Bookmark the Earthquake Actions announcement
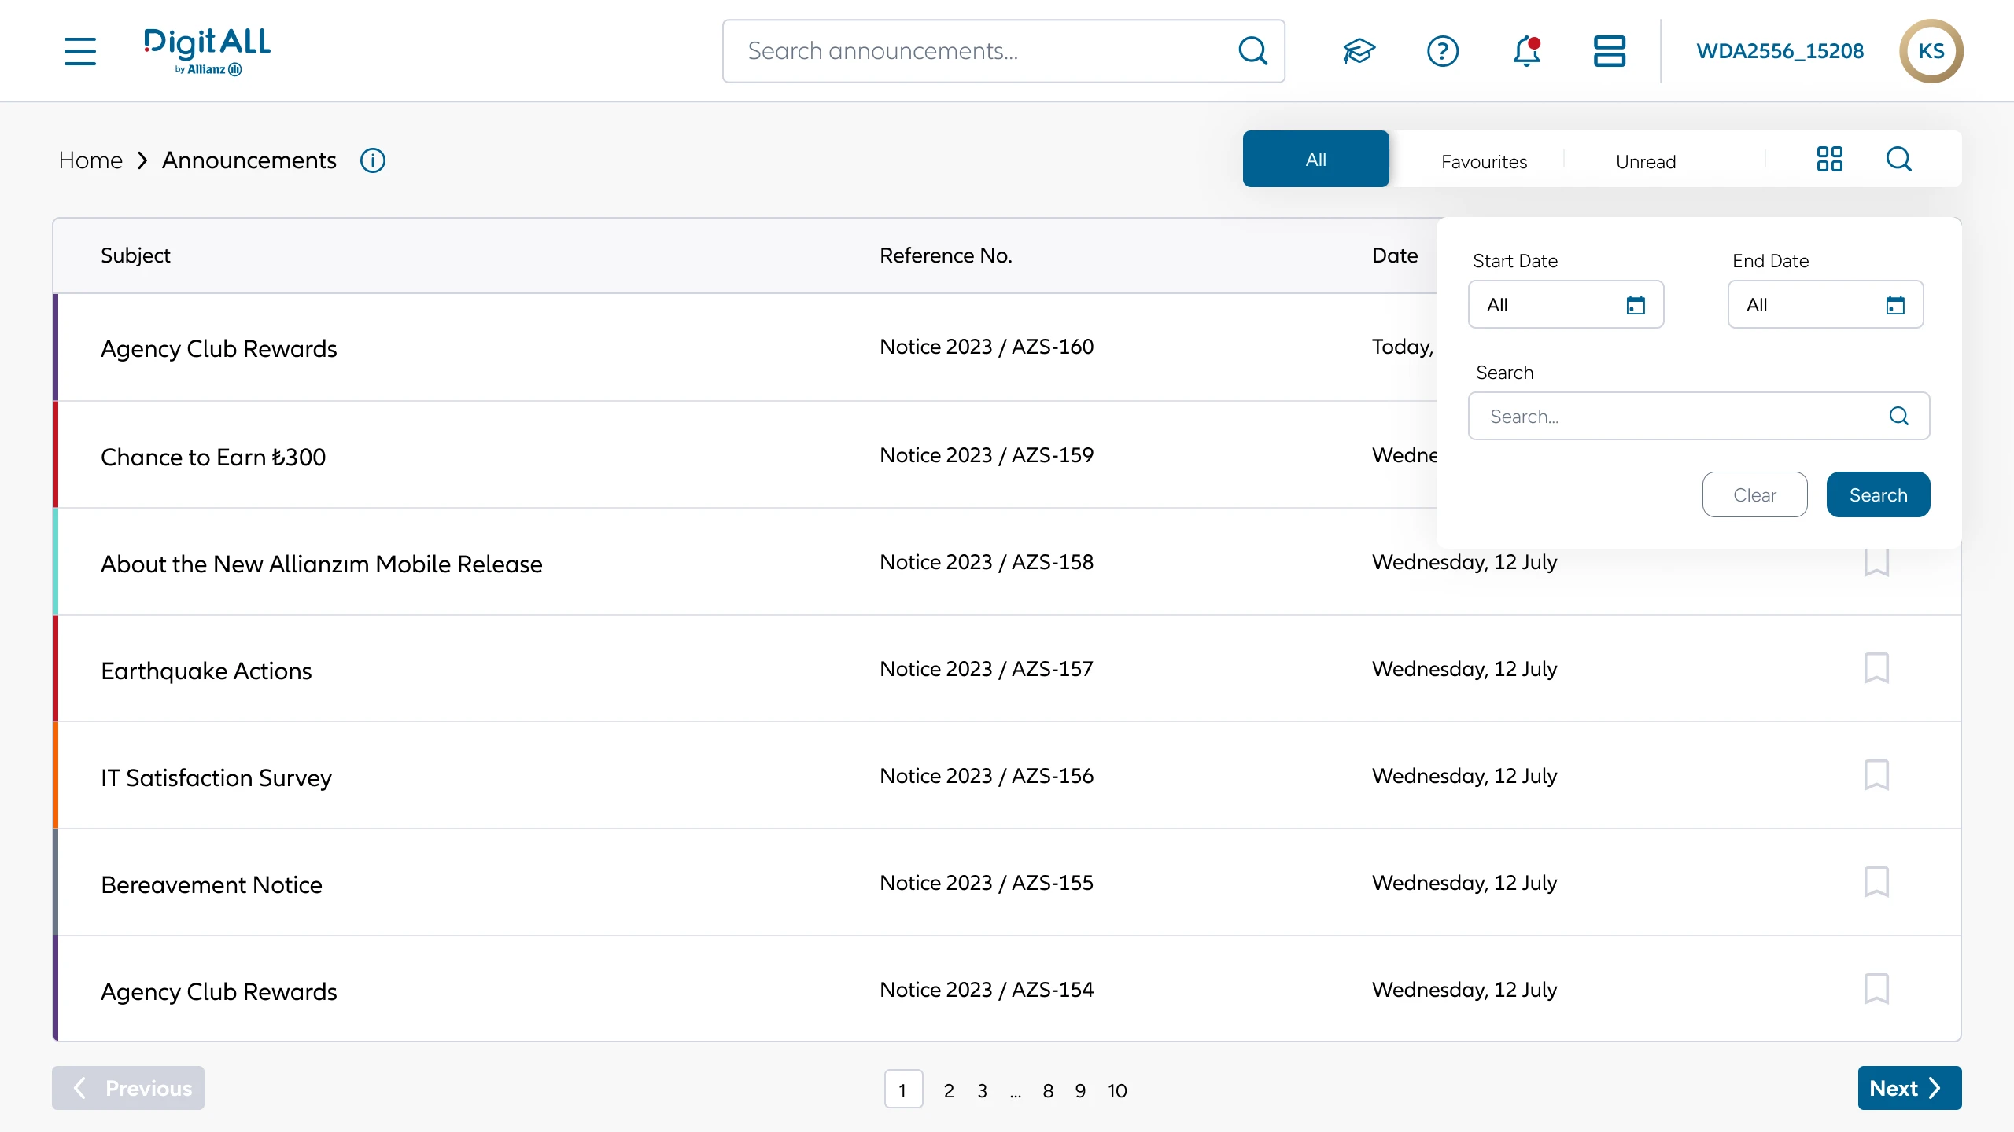 (x=1876, y=668)
